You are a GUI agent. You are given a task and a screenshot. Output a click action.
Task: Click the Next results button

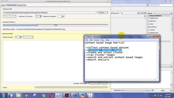(104, 83)
